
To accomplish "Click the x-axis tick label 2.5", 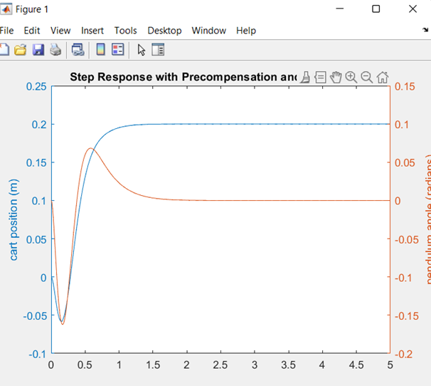I will 220,365.
